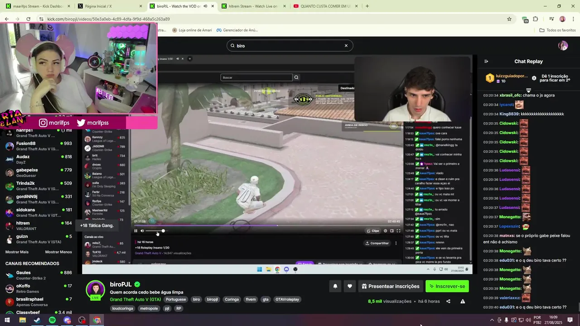This screenshot has height=326, width=580.
Task: Click the notification bell for biroPJL
Action: (335, 286)
